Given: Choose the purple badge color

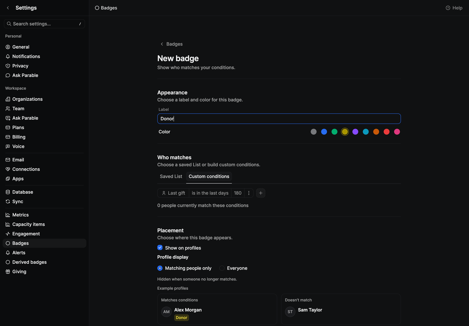Looking at the screenshot, I should click(355, 132).
